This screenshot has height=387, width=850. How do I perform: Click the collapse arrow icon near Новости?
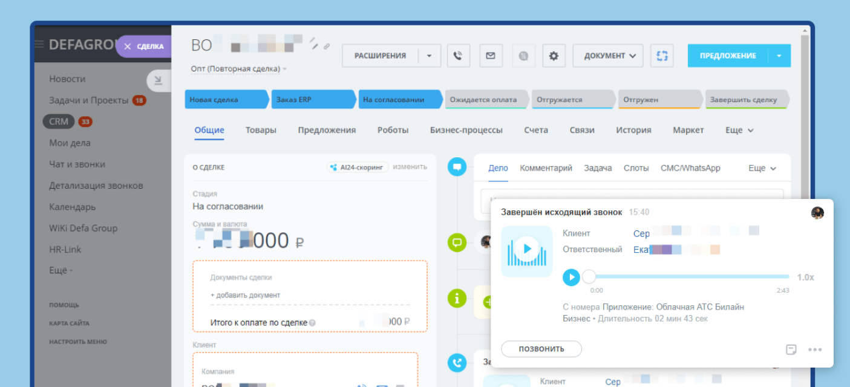point(158,80)
